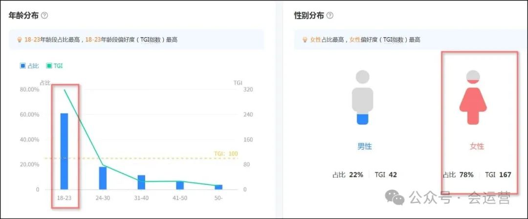The height and width of the screenshot is (219, 528).
Task: Click the 320 right axis value
Action: tap(248, 89)
